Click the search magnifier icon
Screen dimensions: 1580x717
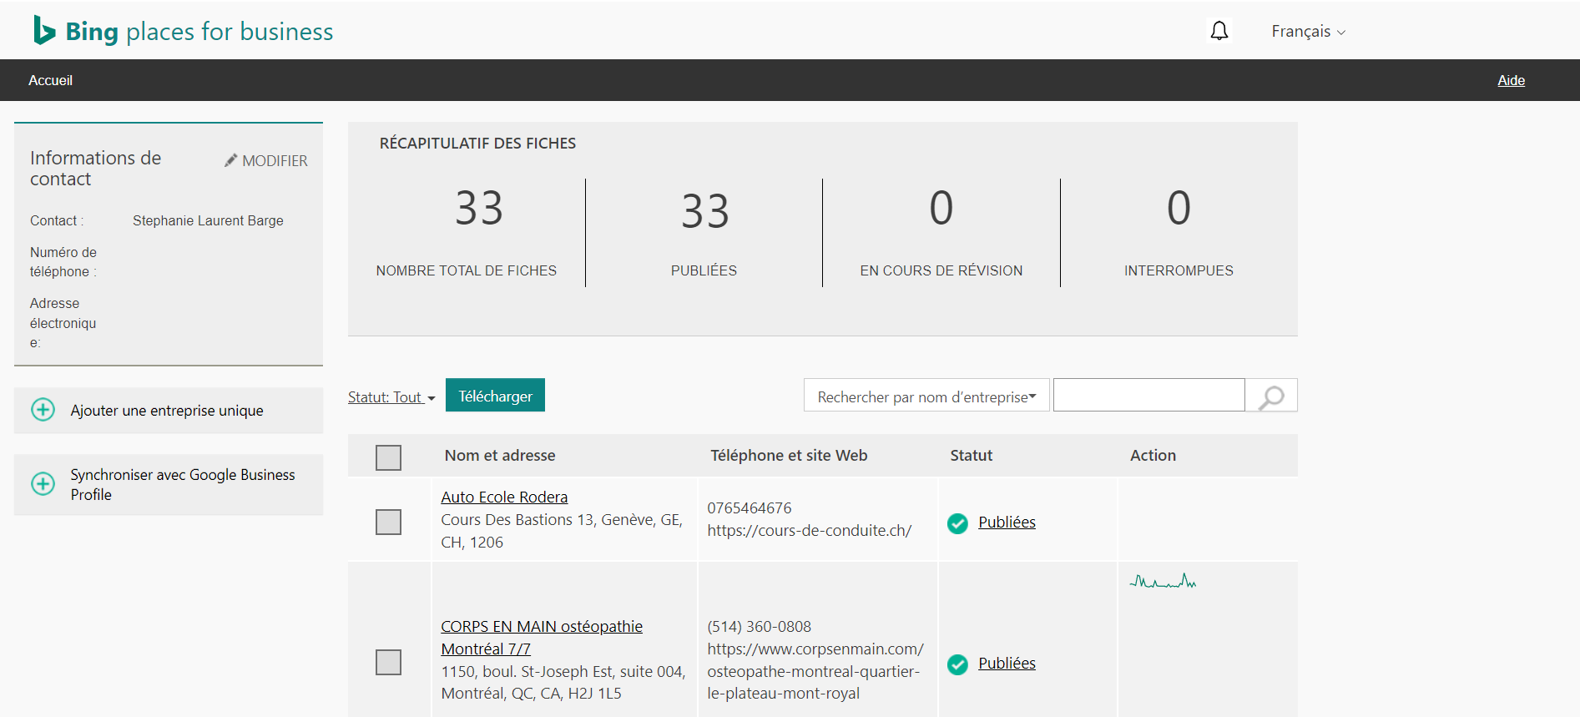[x=1271, y=396]
